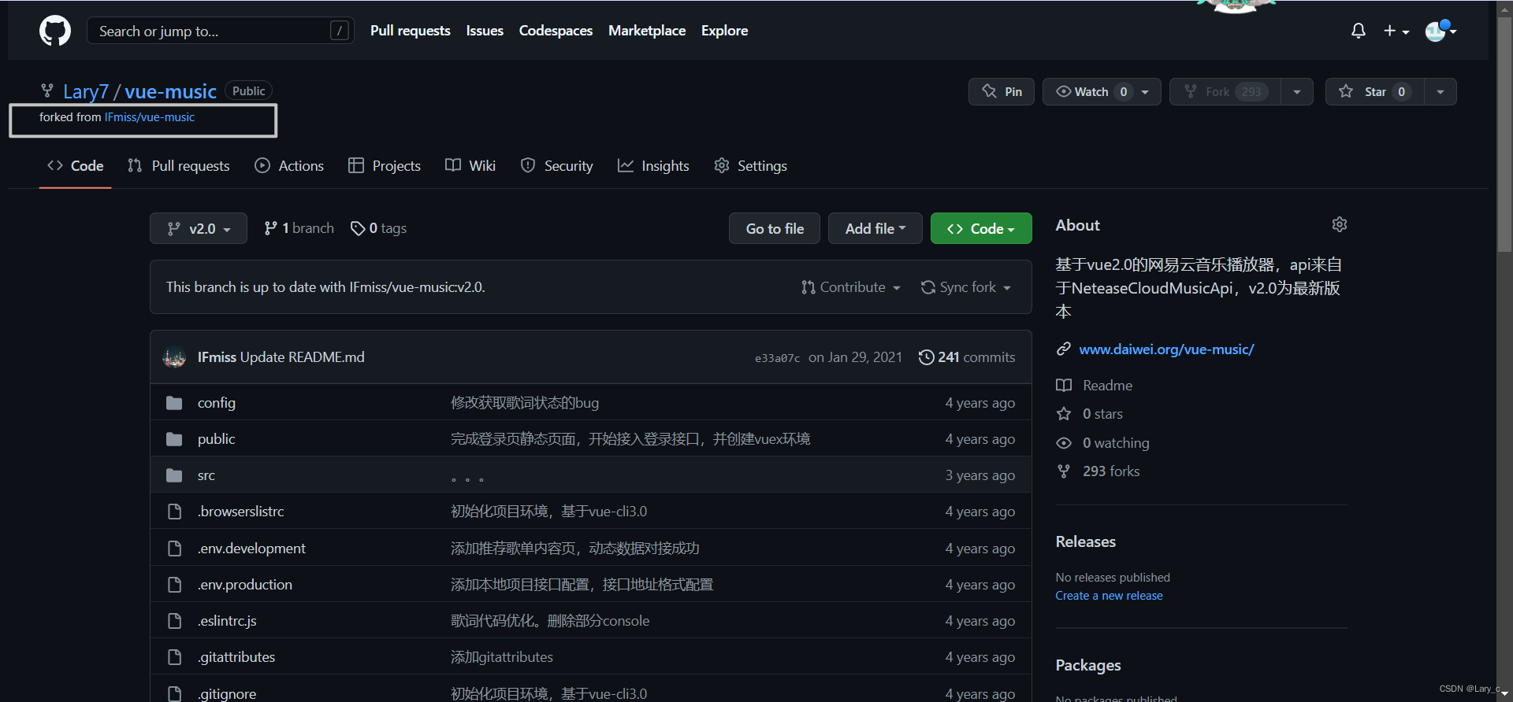The height and width of the screenshot is (702, 1513).
Task: Open the Insights tab
Action: [x=653, y=166]
